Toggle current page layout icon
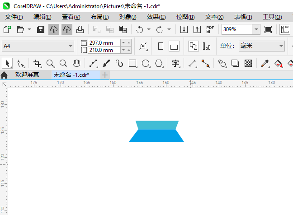The image size is (293, 215). [207, 46]
